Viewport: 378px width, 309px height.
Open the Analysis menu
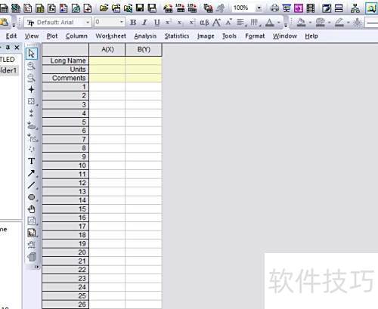point(145,36)
